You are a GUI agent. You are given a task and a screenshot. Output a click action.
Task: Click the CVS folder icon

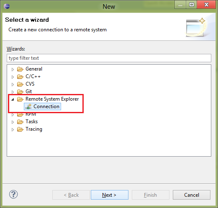click(x=20, y=84)
